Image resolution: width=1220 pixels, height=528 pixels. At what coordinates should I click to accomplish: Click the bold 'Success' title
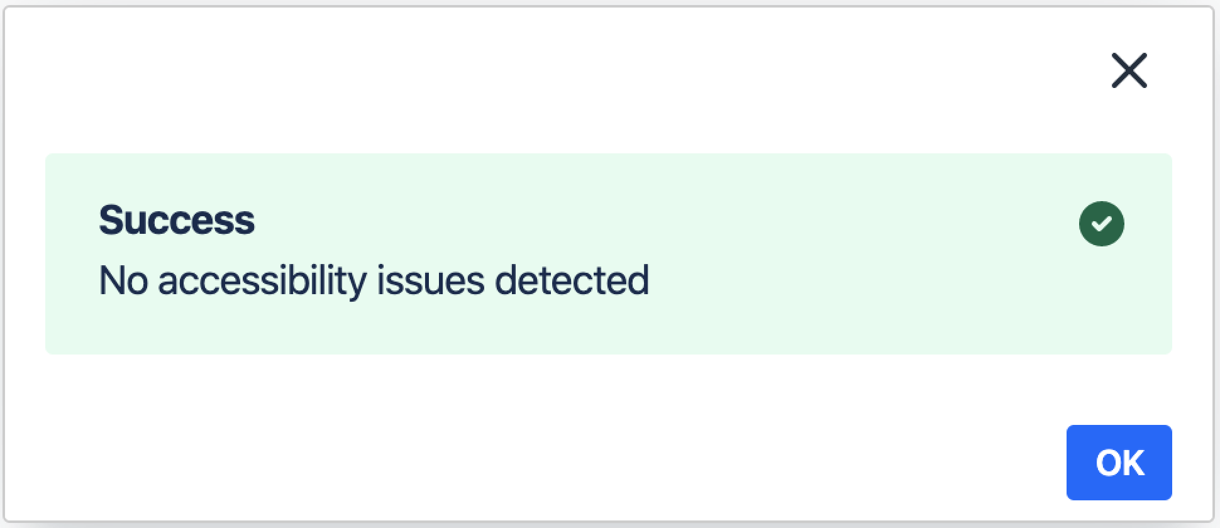click(x=177, y=220)
